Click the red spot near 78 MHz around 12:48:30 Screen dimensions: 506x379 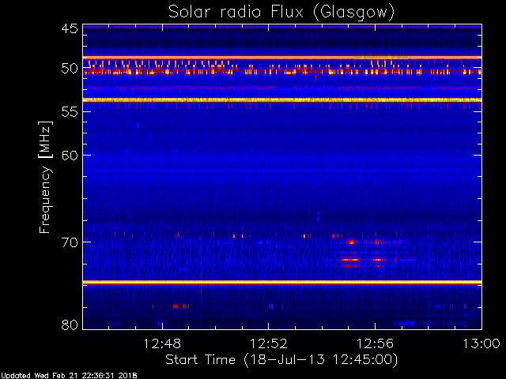[176, 306]
